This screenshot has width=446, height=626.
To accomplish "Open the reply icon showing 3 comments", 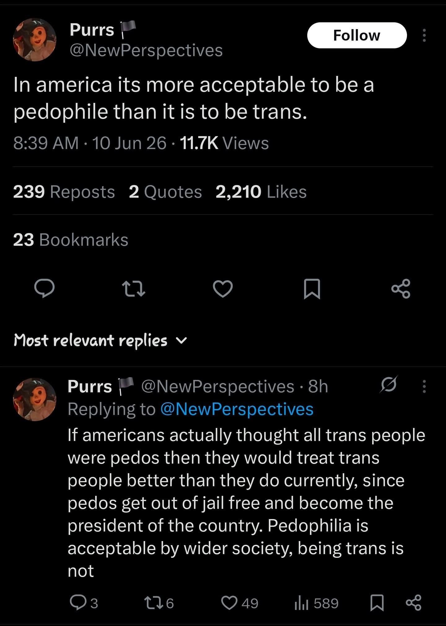I will 84,603.
